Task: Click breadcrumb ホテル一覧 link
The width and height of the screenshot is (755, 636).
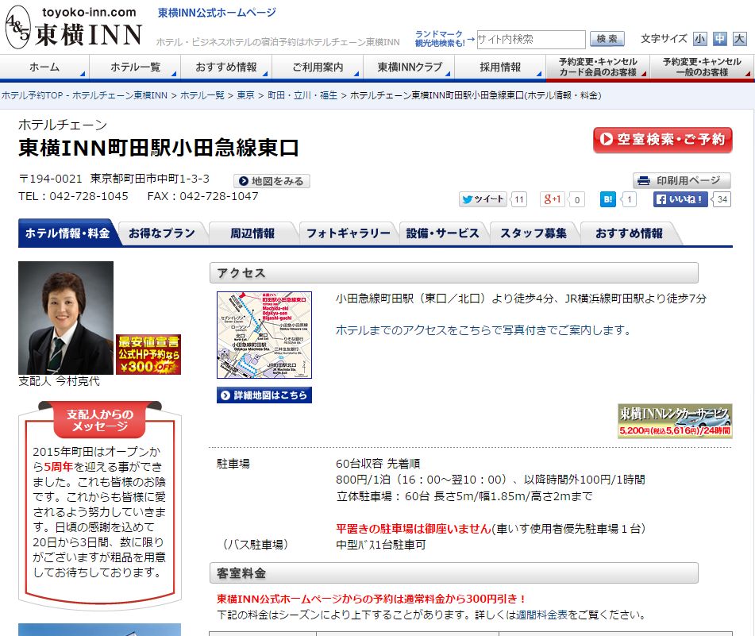Action: click(x=202, y=95)
